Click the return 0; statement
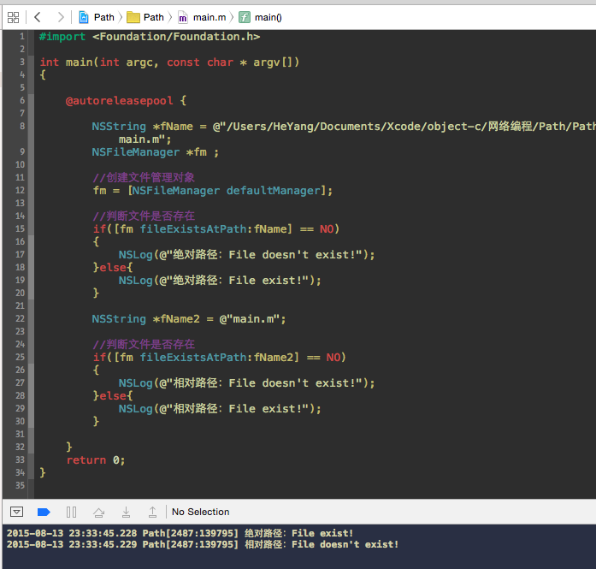 pyautogui.click(x=96, y=459)
